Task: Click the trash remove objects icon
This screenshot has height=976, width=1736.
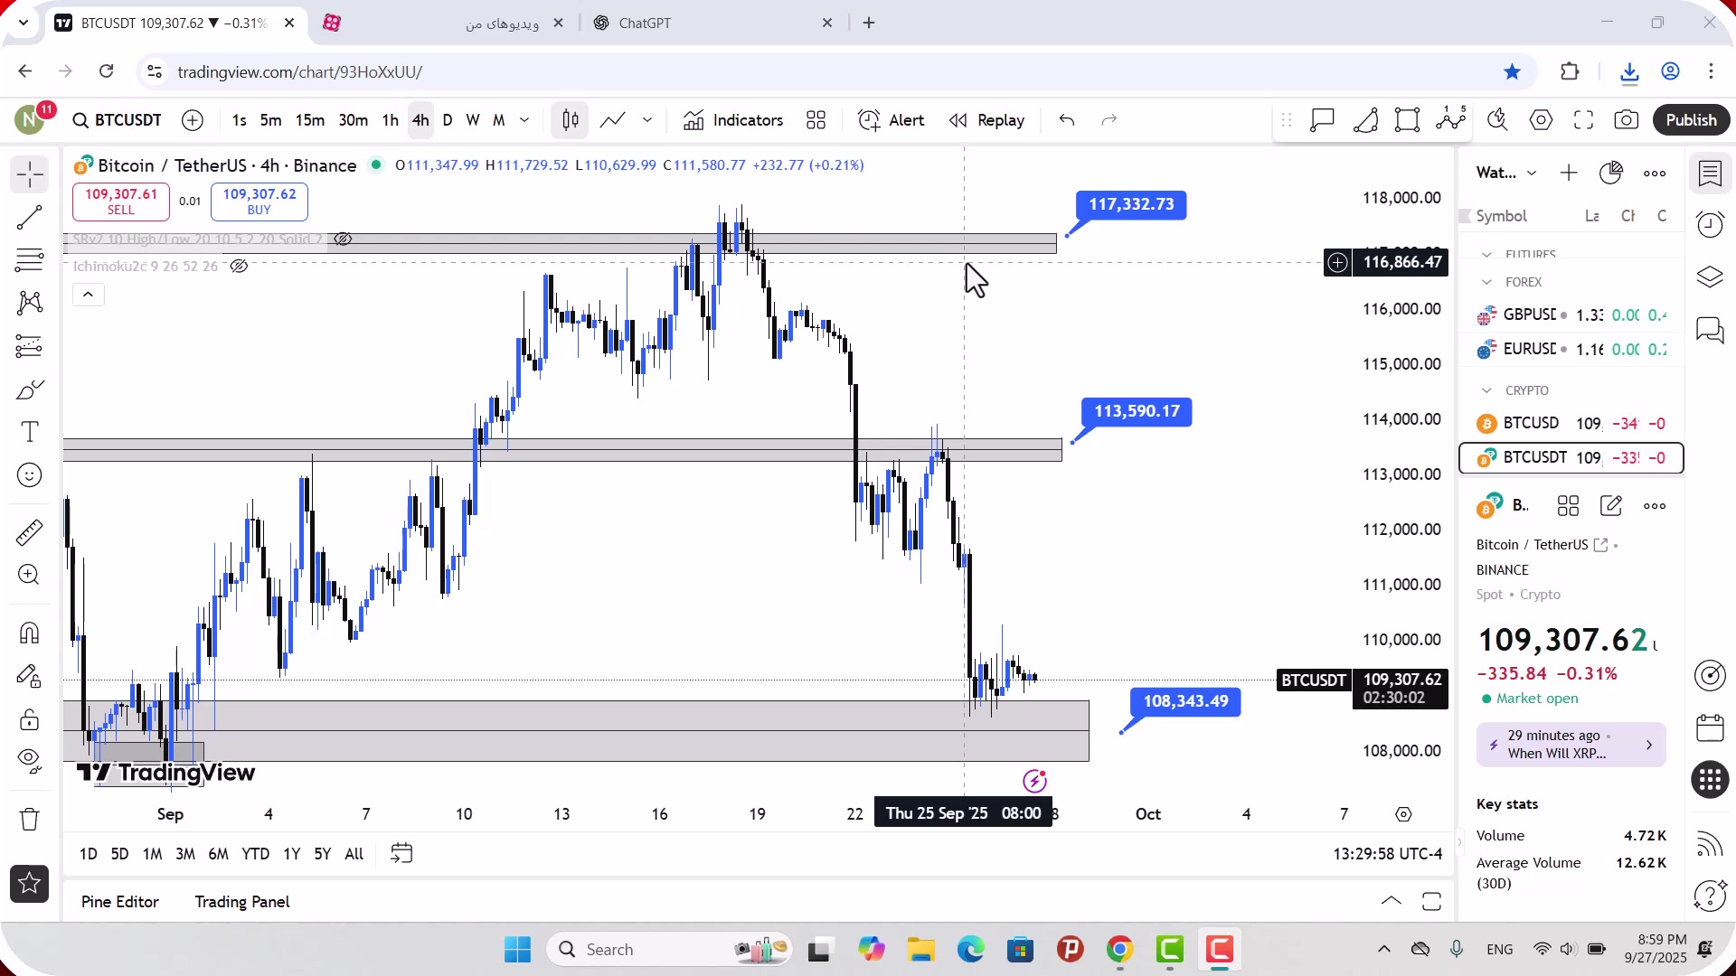Action: pos(29,819)
